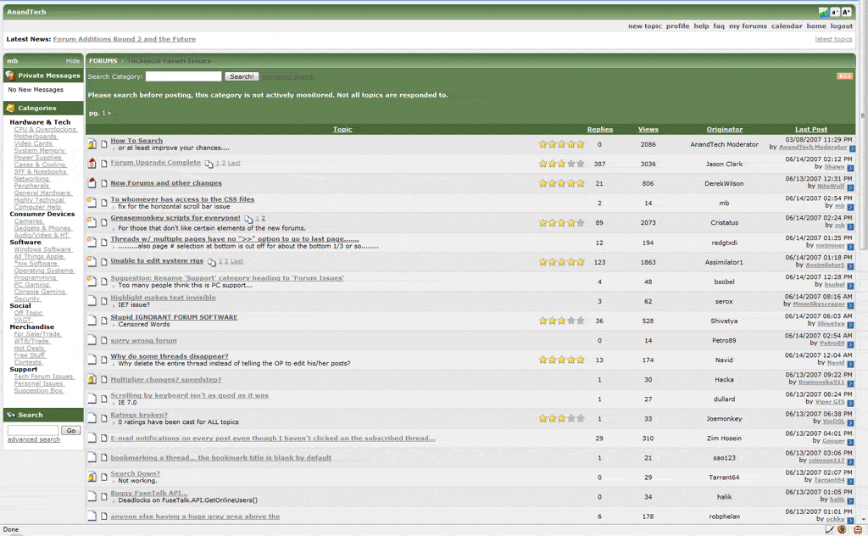Viewport: 868px width, 536px height.
Task: Jump to Last page of Unable to edit system rigs
Action: pos(236,261)
